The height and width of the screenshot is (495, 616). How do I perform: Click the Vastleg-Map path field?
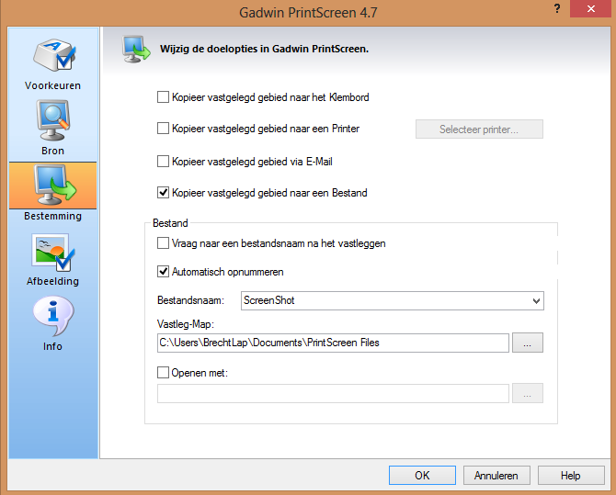pos(333,343)
